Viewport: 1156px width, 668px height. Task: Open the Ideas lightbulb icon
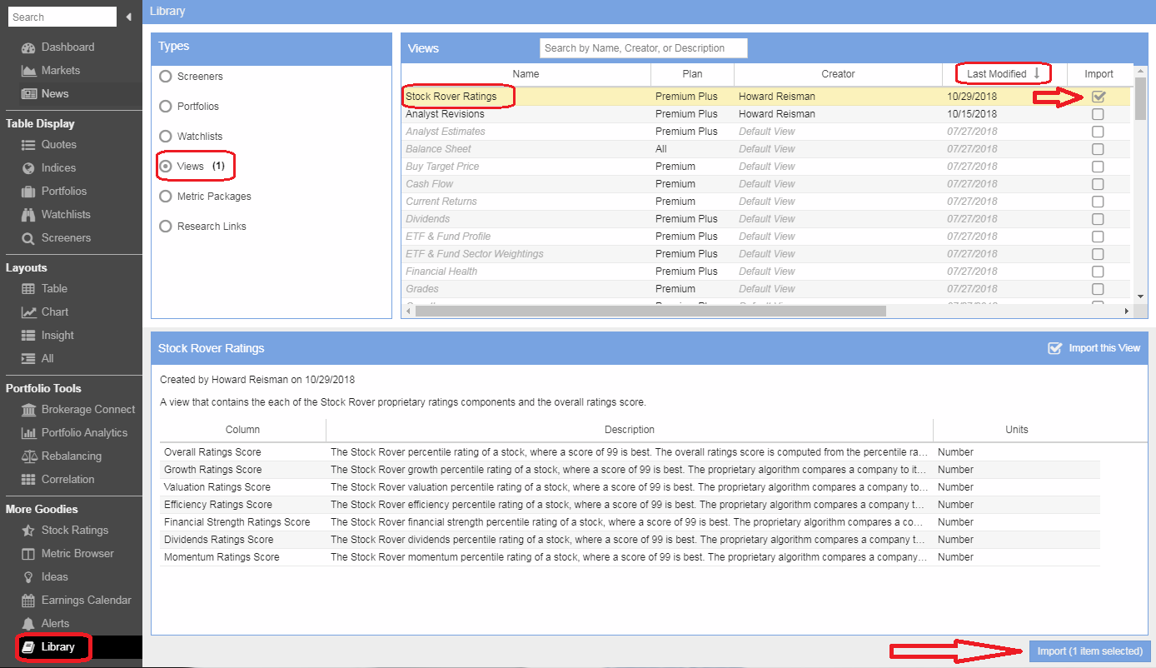click(x=28, y=577)
